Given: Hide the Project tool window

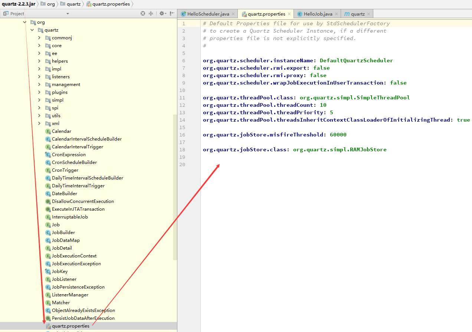Looking at the screenshot, I should point(172,13).
